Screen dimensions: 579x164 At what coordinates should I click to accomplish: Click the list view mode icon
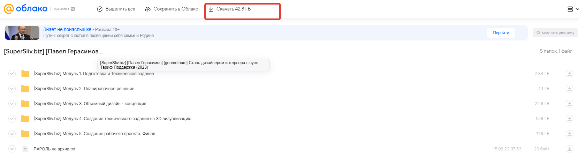(570, 9)
